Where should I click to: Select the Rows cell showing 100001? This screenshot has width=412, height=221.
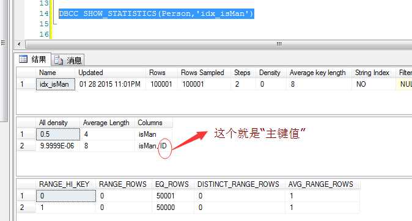point(161,84)
